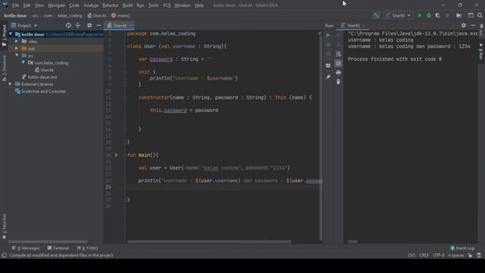Pin the Run tab
This screenshot has width=485, height=273.
(328, 77)
